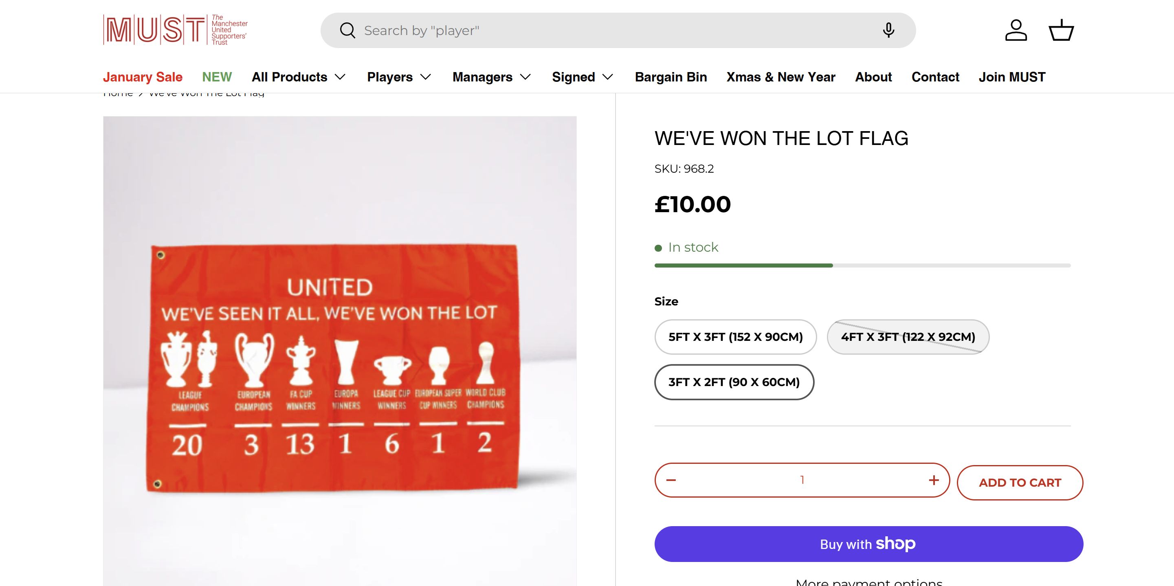Select the 4FT X 3FT size option
1174x586 pixels.
tap(908, 337)
